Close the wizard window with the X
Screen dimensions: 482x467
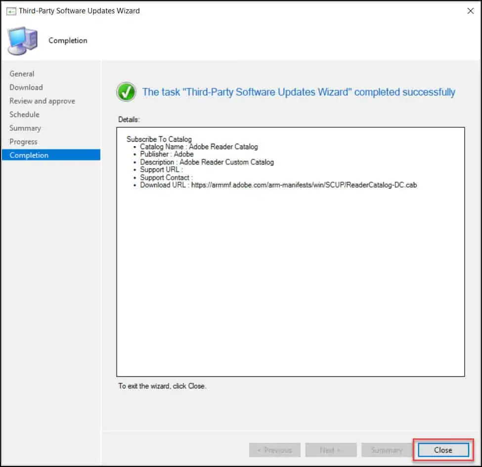tap(470, 11)
